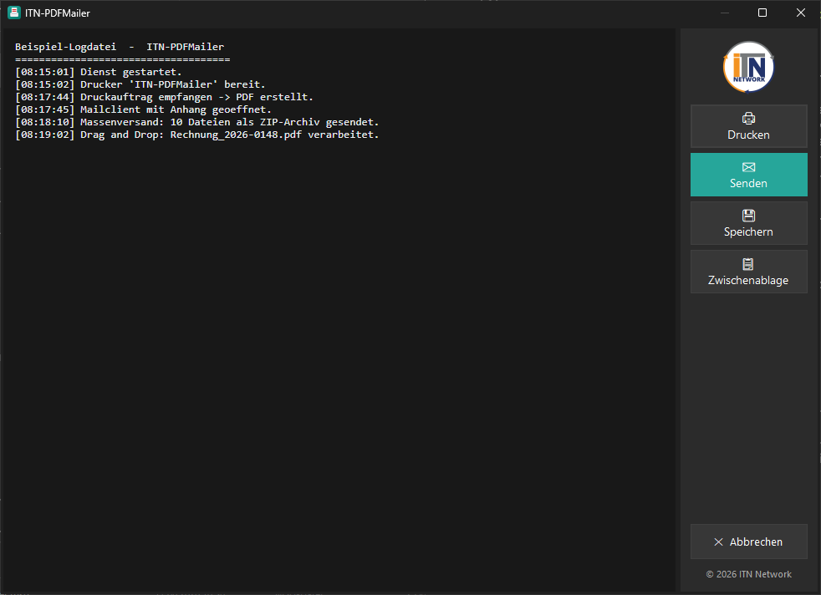
Task: Click the Abbrechen button label
Action: pos(756,542)
